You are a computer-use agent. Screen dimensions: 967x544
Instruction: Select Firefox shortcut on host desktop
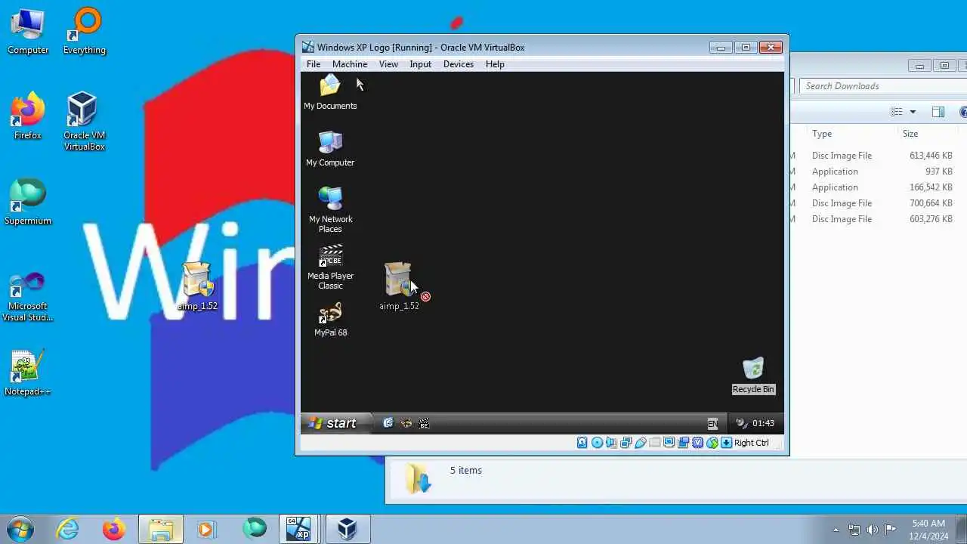coord(28,116)
